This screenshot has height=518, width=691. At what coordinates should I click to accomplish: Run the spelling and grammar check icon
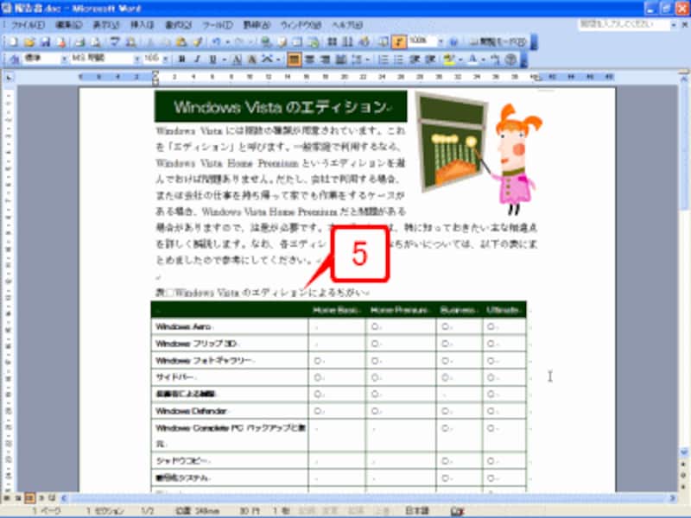click(x=114, y=41)
